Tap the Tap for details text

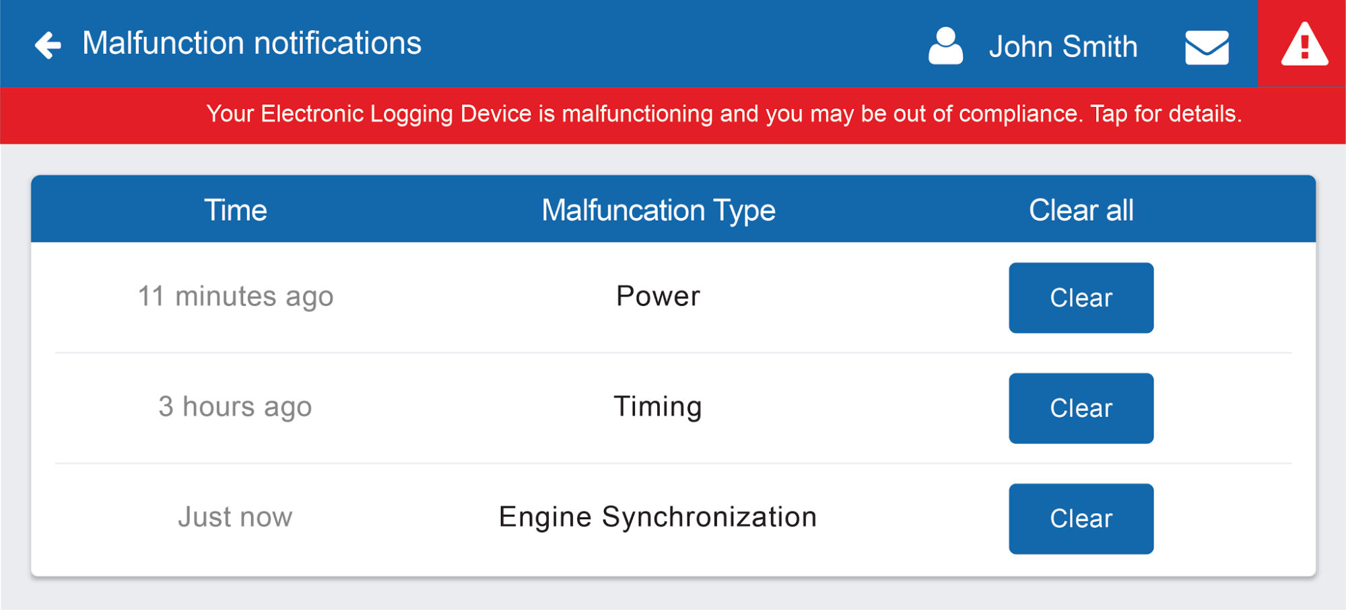(x=1166, y=114)
